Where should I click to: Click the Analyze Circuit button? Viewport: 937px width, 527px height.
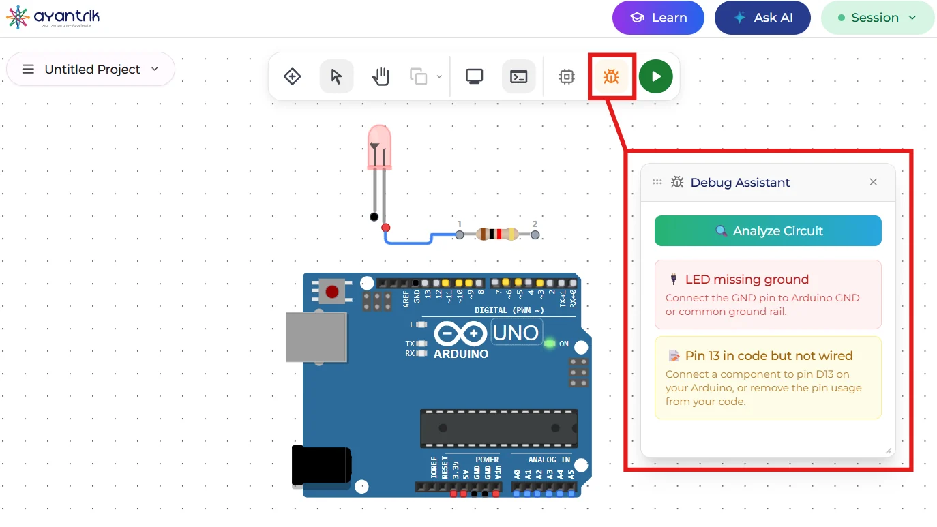point(768,231)
